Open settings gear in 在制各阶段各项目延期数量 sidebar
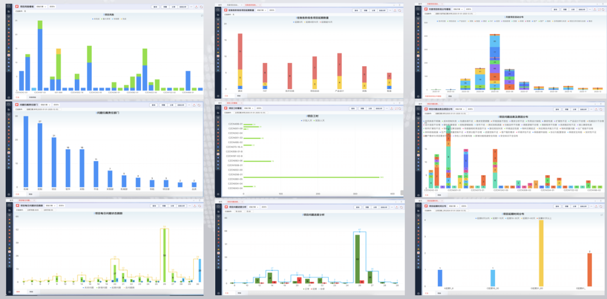Screen dimensions: 607x299 [219, 95]
